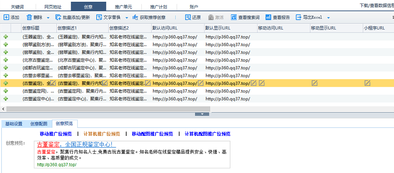Expand the 文字替换 dropdown arrow

(x=127, y=17)
